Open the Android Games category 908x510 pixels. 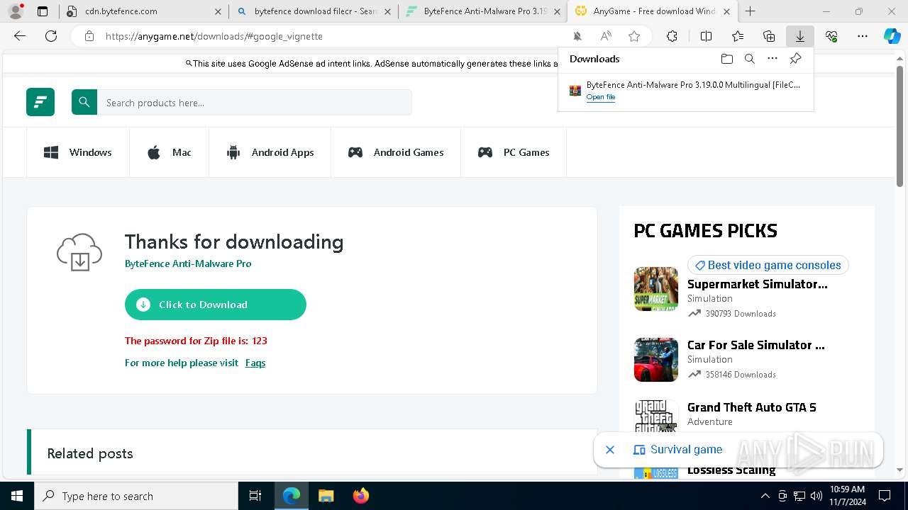point(396,152)
